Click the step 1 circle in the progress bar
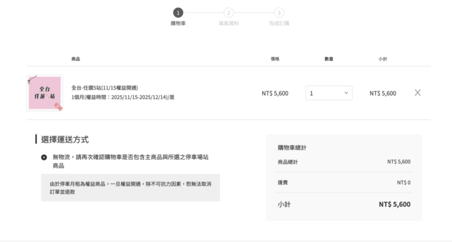The height and width of the screenshot is (242, 452). [178, 12]
